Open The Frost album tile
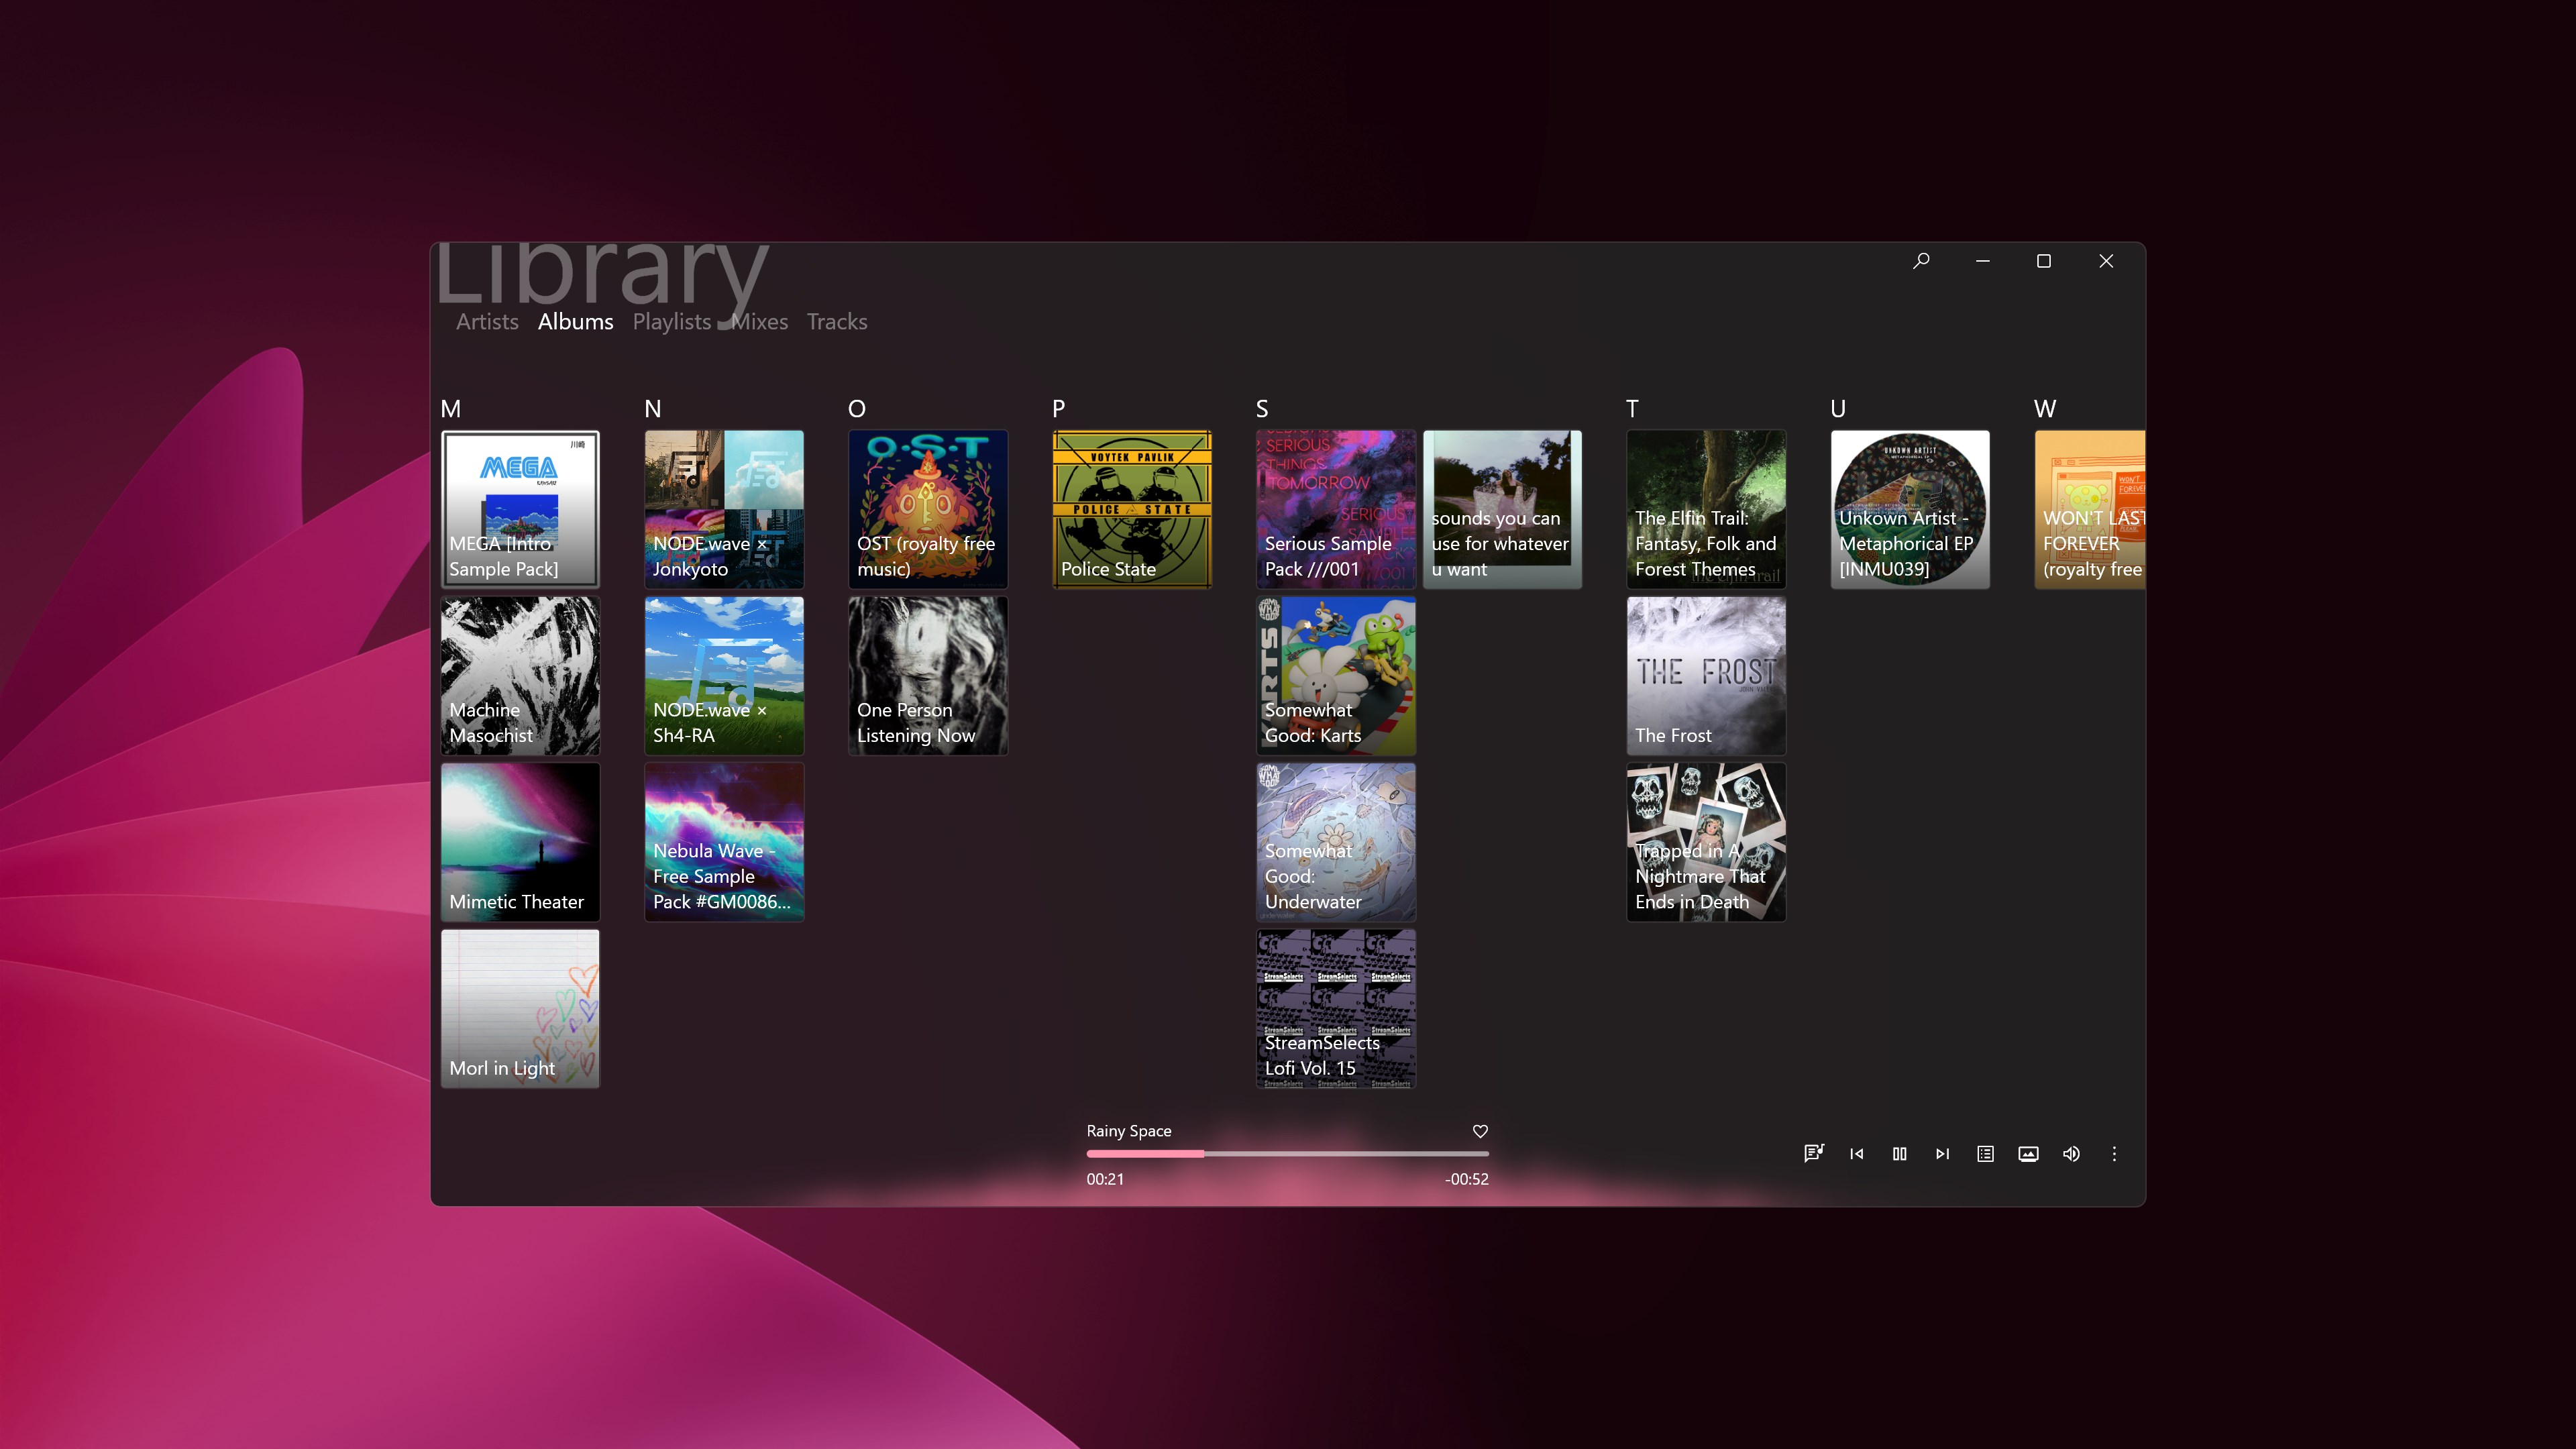Image resolution: width=2576 pixels, height=1449 pixels. coord(1706,675)
